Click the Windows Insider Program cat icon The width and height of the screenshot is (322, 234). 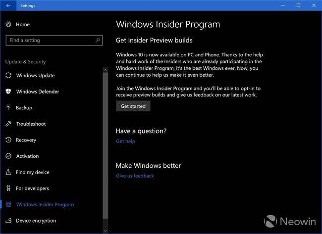[8, 204]
